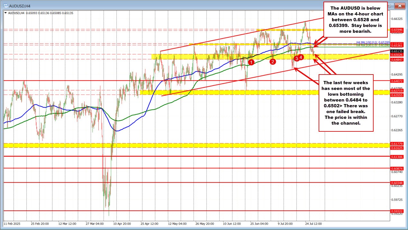Click red numbered marker 4 on the chart
Image resolution: width=408 pixels, height=230 pixels.
(x=301, y=57)
